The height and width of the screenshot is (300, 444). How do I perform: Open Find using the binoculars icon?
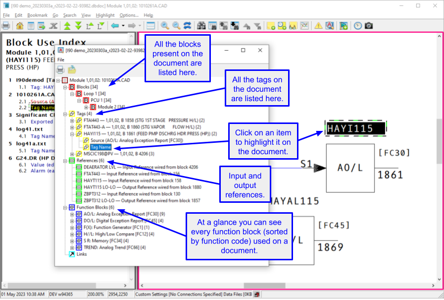click(201, 25)
